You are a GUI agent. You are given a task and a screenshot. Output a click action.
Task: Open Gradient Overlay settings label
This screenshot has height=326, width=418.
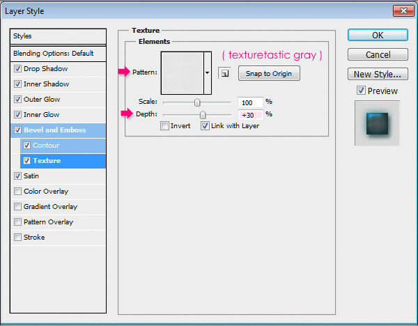(50, 207)
